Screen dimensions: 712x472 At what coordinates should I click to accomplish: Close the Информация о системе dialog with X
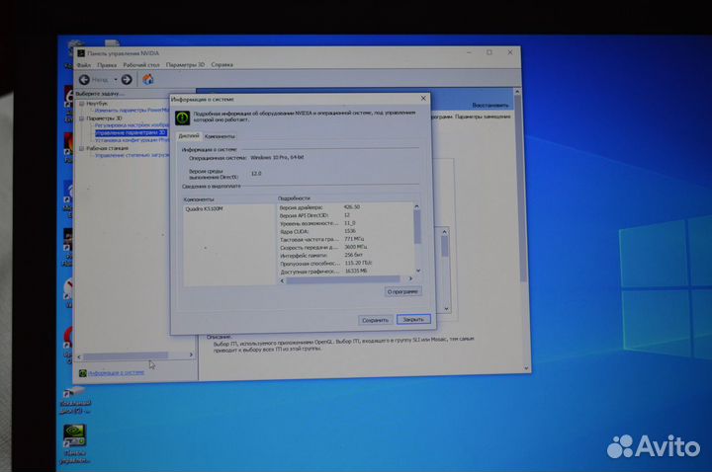coord(423,99)
